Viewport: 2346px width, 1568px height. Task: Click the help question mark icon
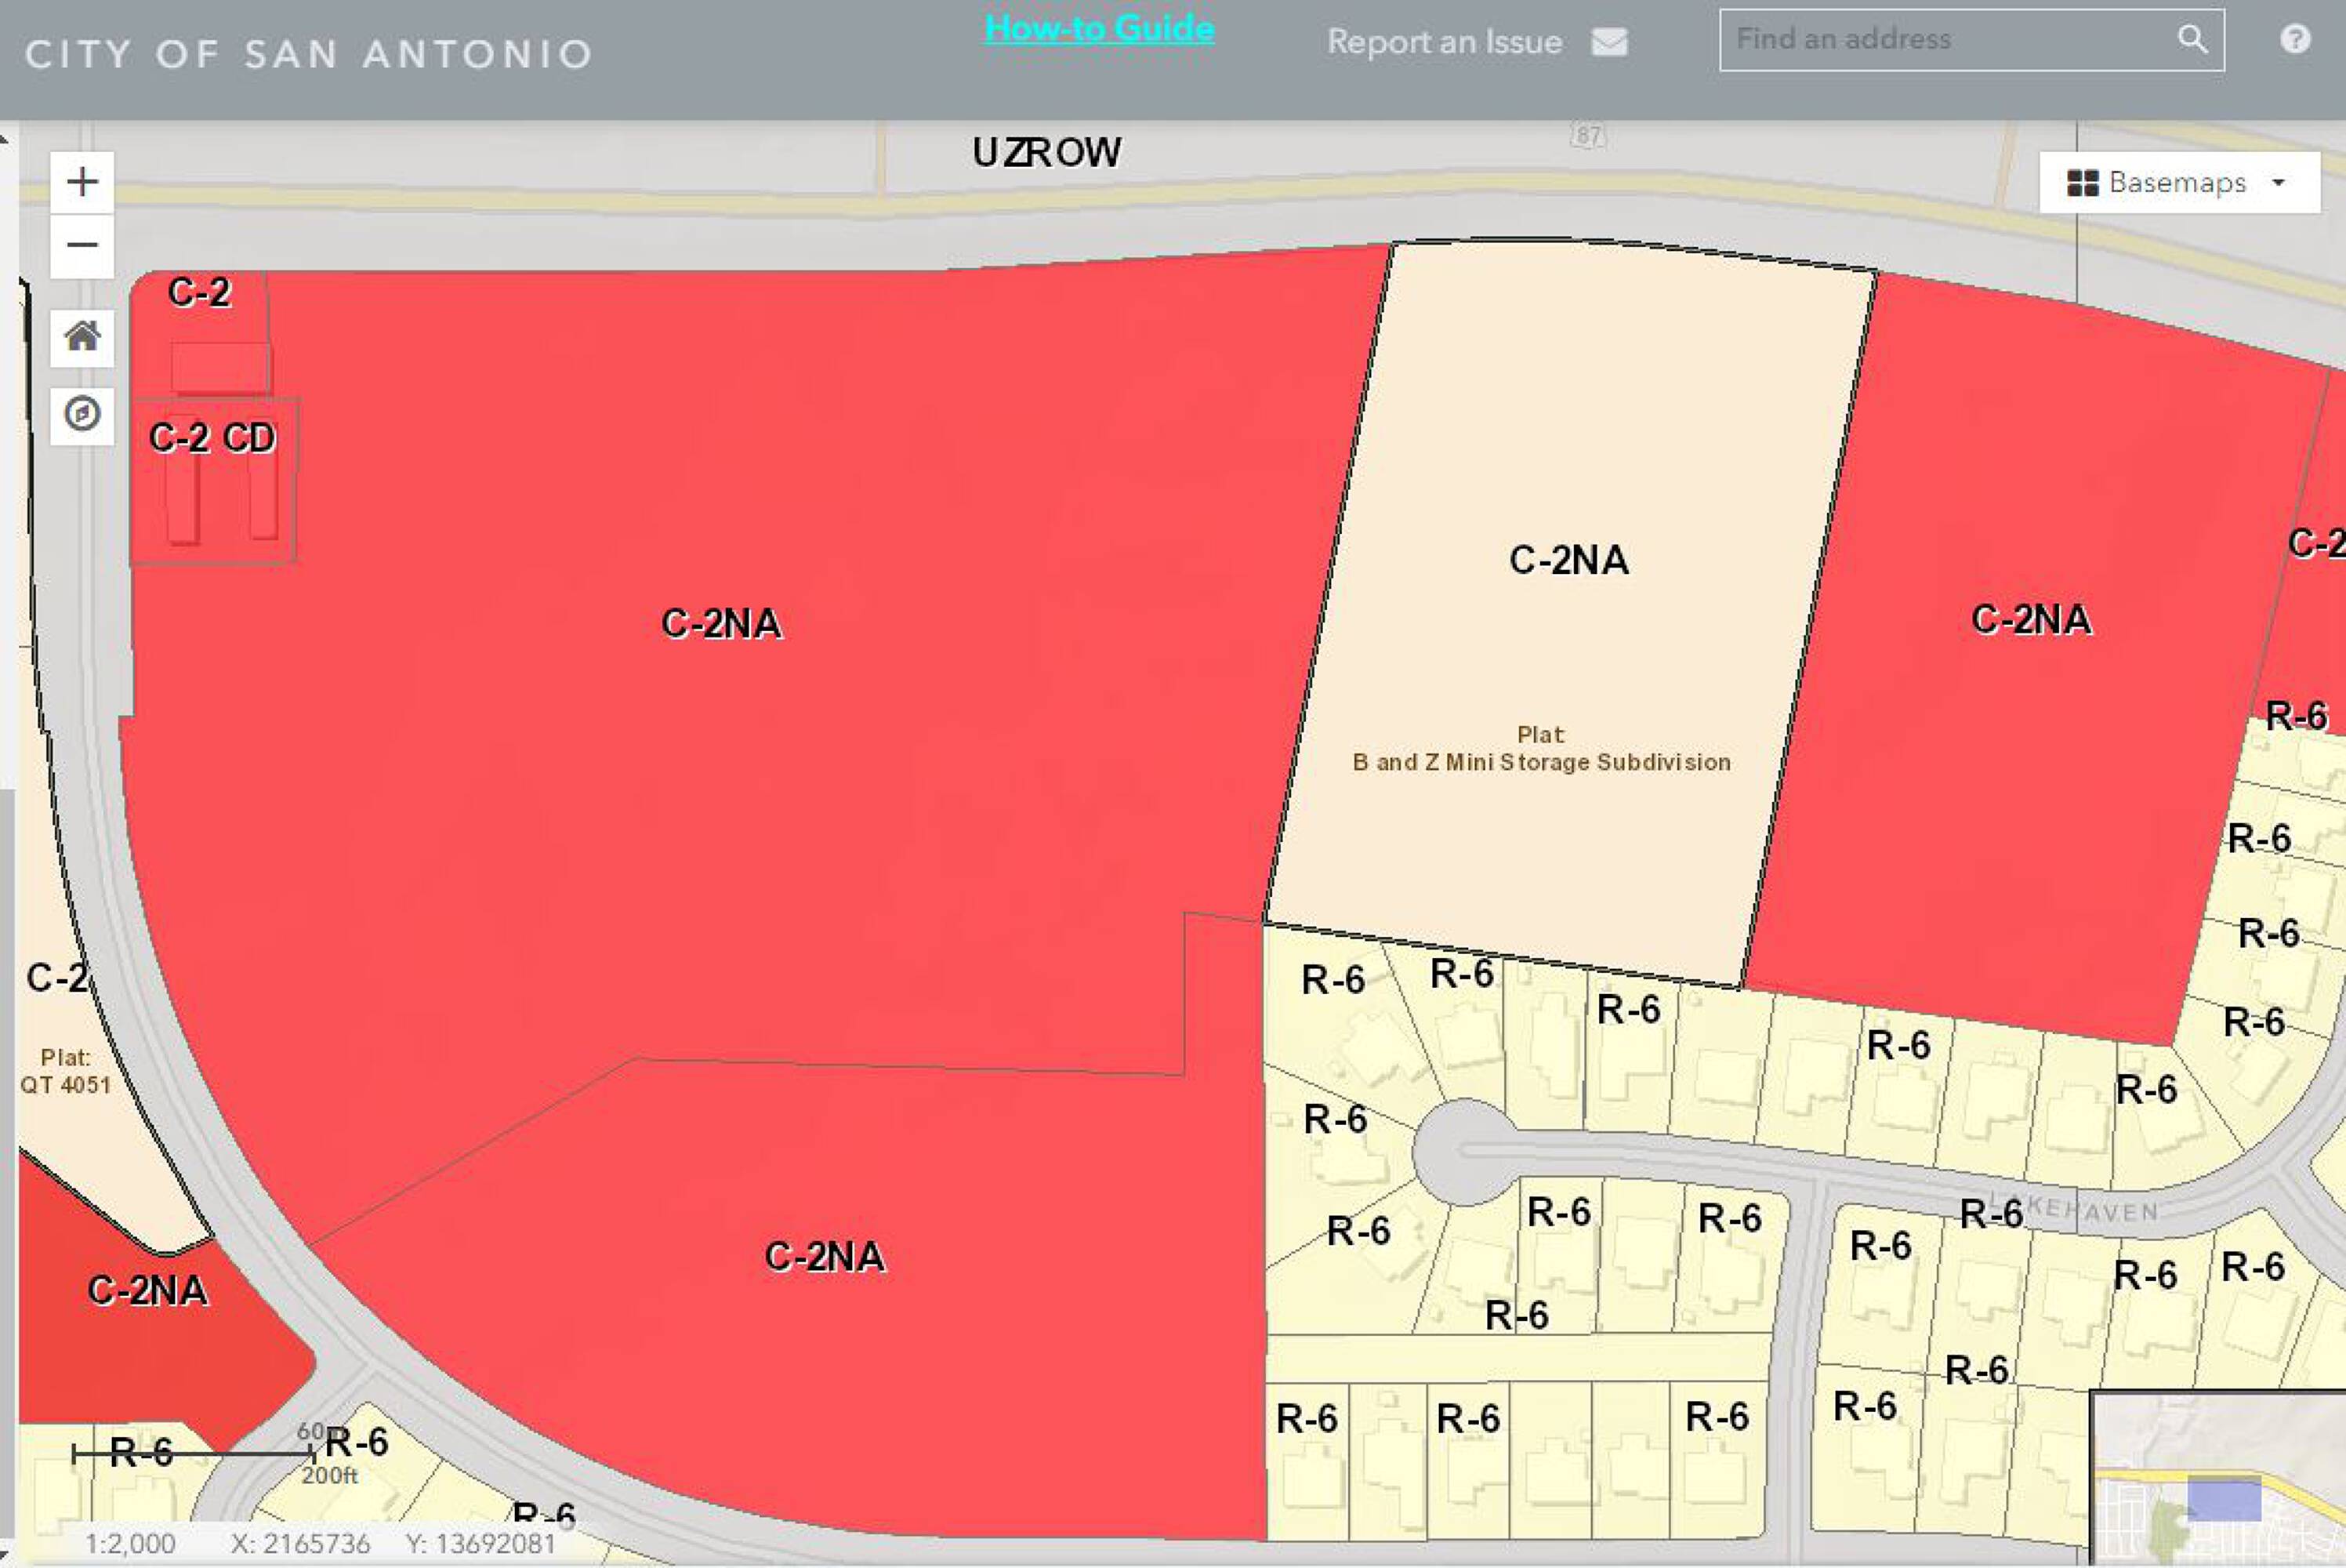pos(2295,39)
